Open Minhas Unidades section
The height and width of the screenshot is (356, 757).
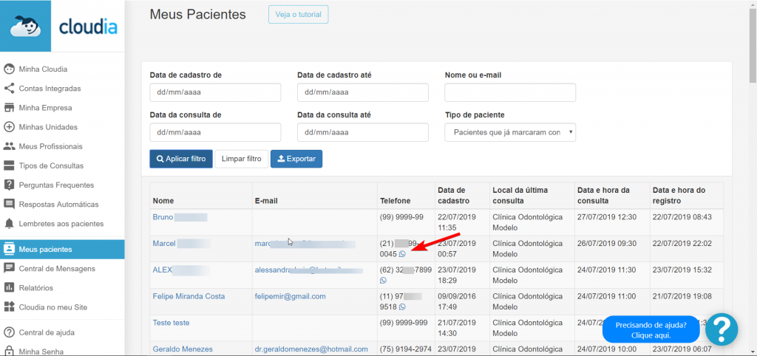coord(48,127)
